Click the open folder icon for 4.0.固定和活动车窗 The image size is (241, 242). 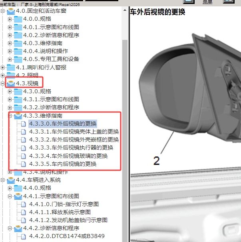pos(11,11)
